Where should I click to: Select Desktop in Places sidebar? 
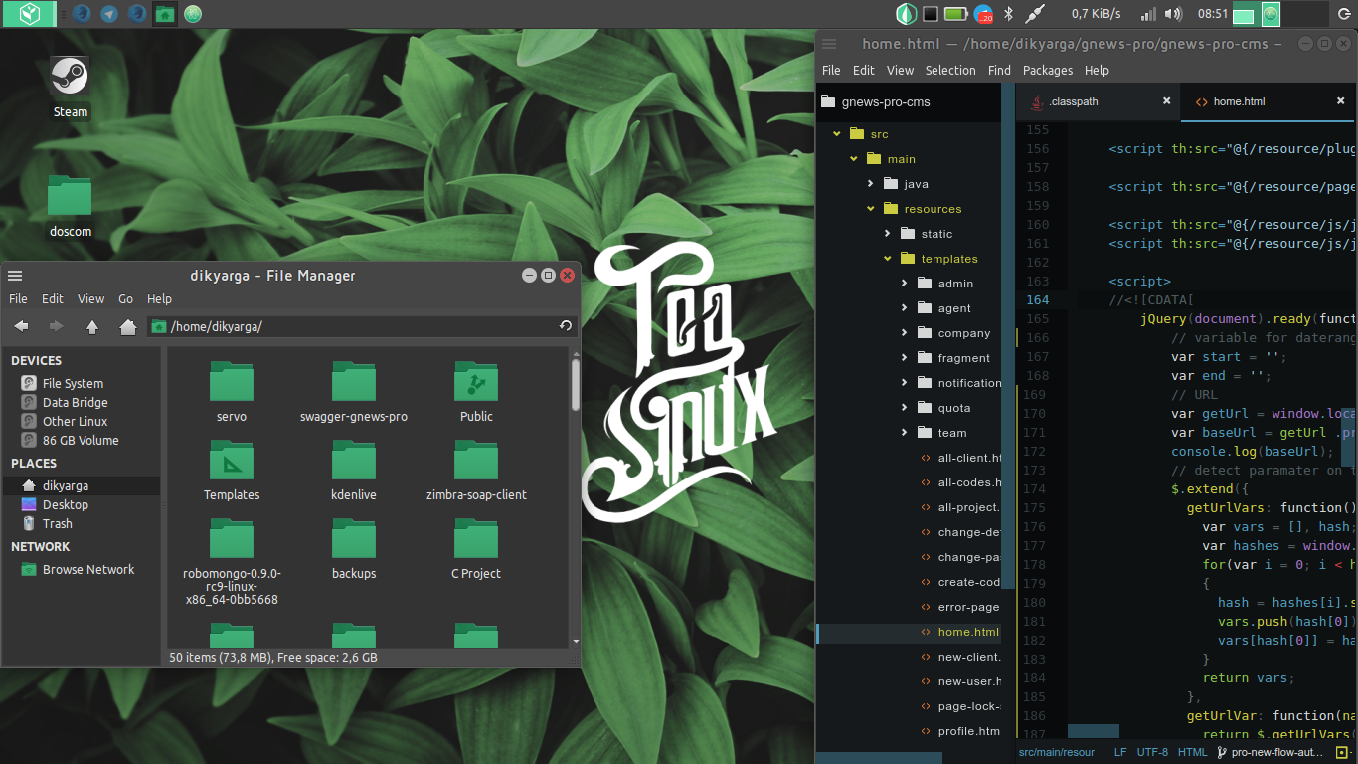point(66,504)
